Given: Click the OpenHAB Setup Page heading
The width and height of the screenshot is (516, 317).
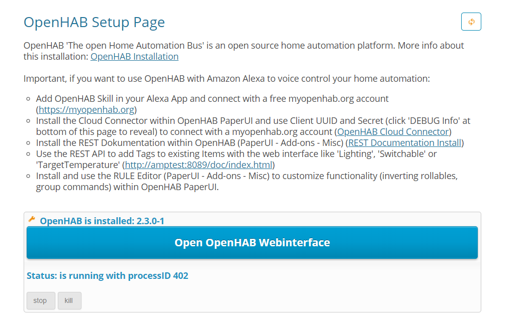Looking at the screenshot, I should coord(94,22).
